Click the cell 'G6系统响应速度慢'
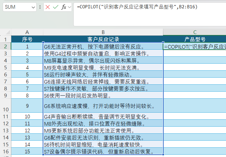This screenshot has height=157, width=226. click(x=103, y=106)
